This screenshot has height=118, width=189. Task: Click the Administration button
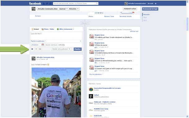pyautogui.click(x=130, y=9)
